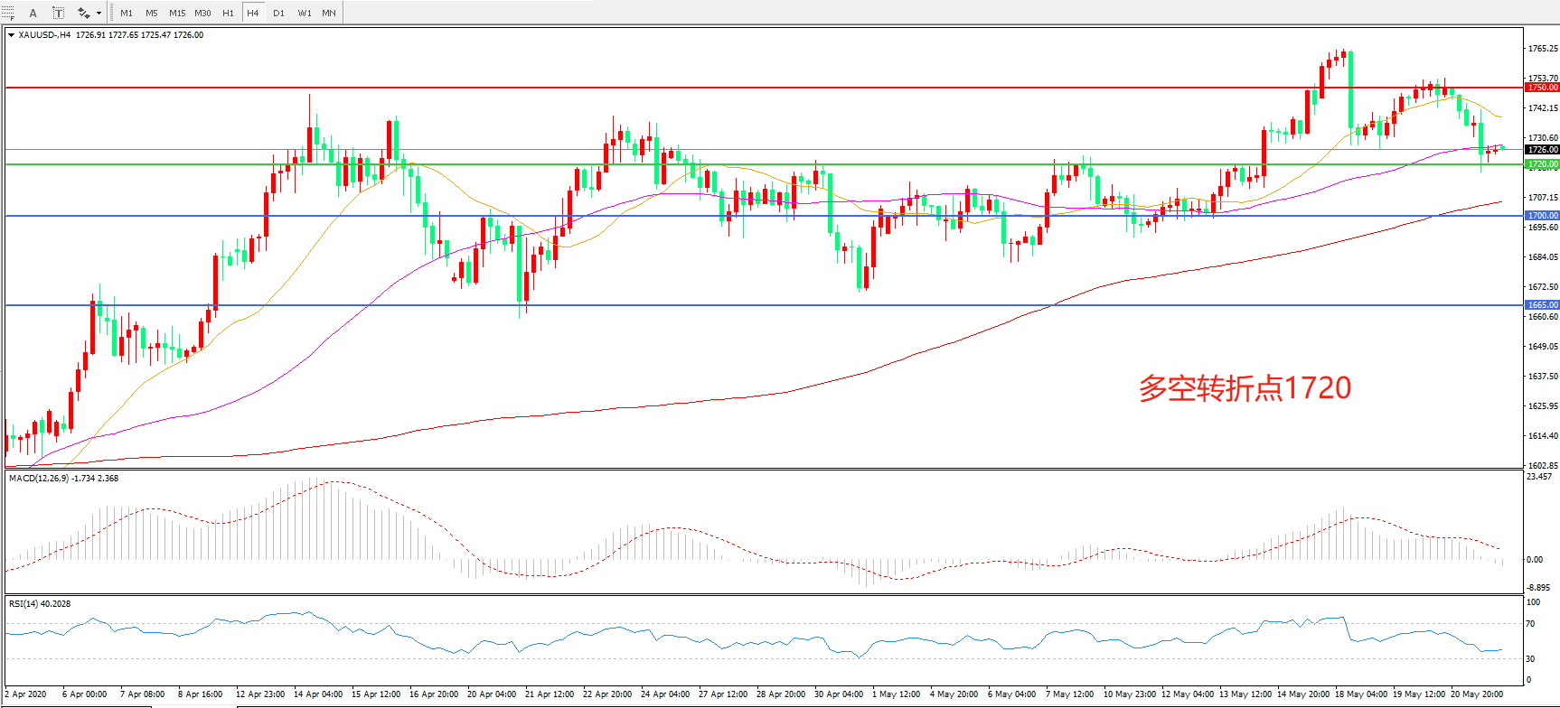
Task: Switch to M15 timeframe
Action: coord(177,13)
